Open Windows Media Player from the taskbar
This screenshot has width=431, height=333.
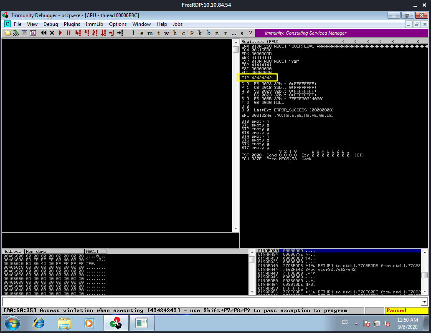pos(89,323)
